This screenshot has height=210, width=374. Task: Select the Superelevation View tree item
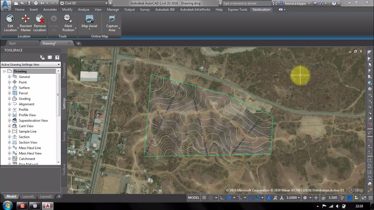tap(33, 120)
